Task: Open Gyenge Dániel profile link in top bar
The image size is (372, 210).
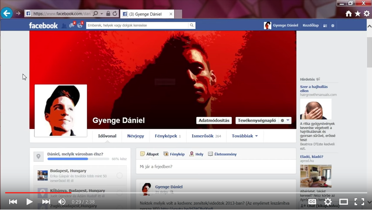Action: tap(285, 25)
